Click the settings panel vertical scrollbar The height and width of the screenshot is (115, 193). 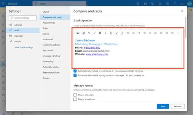(185, 28)
